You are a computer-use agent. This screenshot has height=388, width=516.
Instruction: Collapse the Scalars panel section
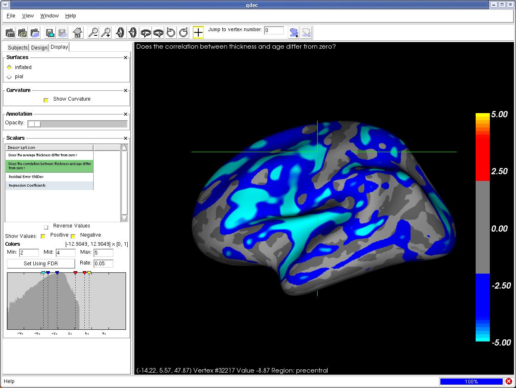[126, 138]
